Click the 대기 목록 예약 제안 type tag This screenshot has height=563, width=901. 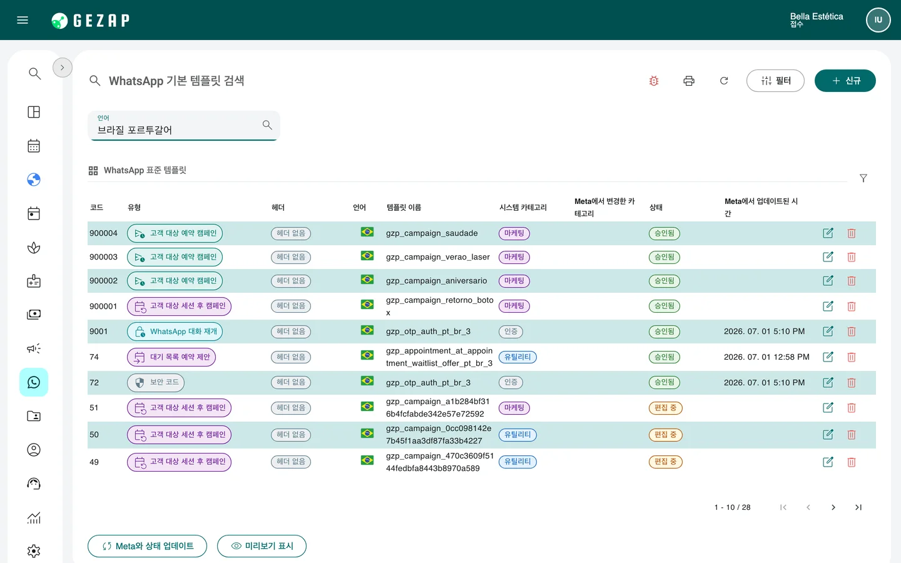[171, 357]
